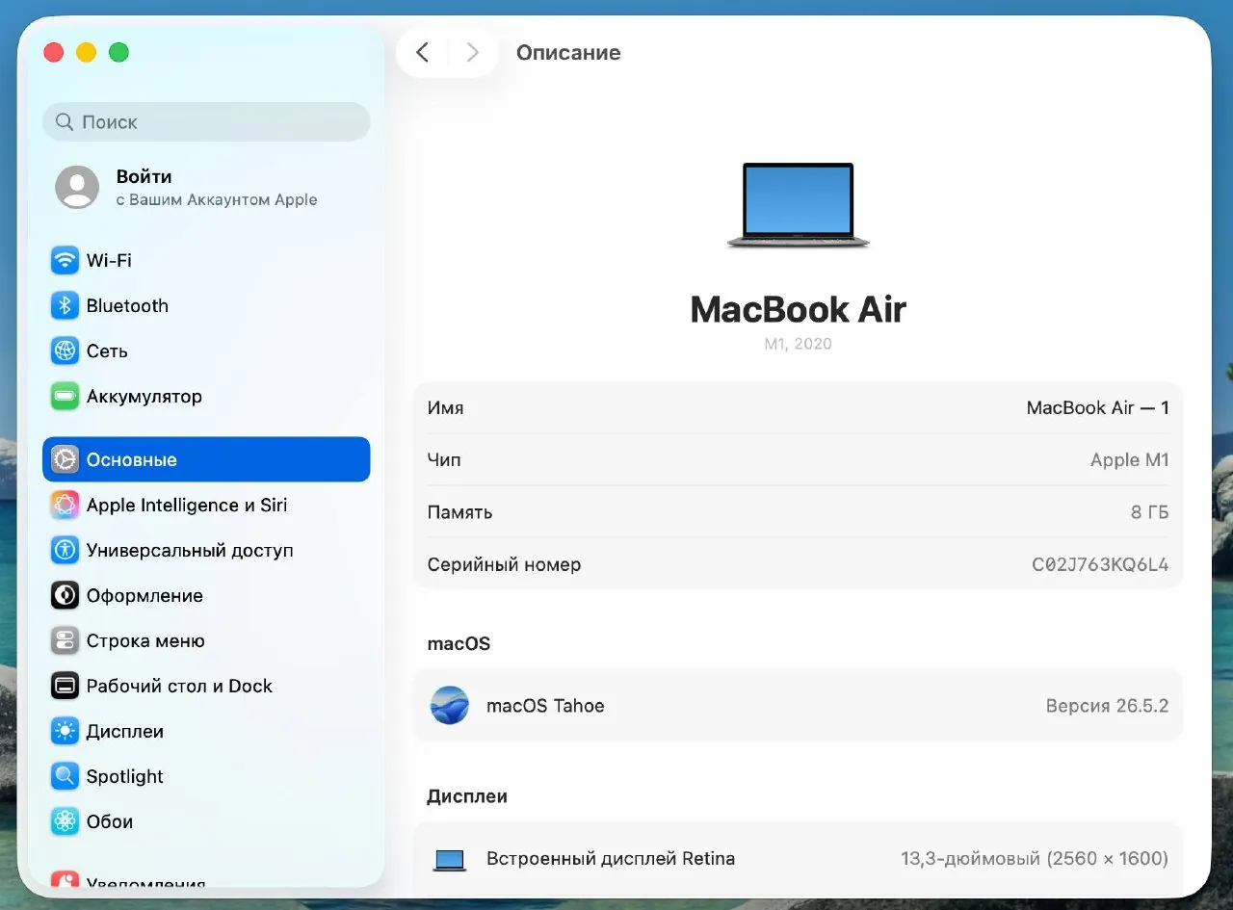
Task: Click the macOS Tahoe logo icon
Action: (x=450, y=706)
